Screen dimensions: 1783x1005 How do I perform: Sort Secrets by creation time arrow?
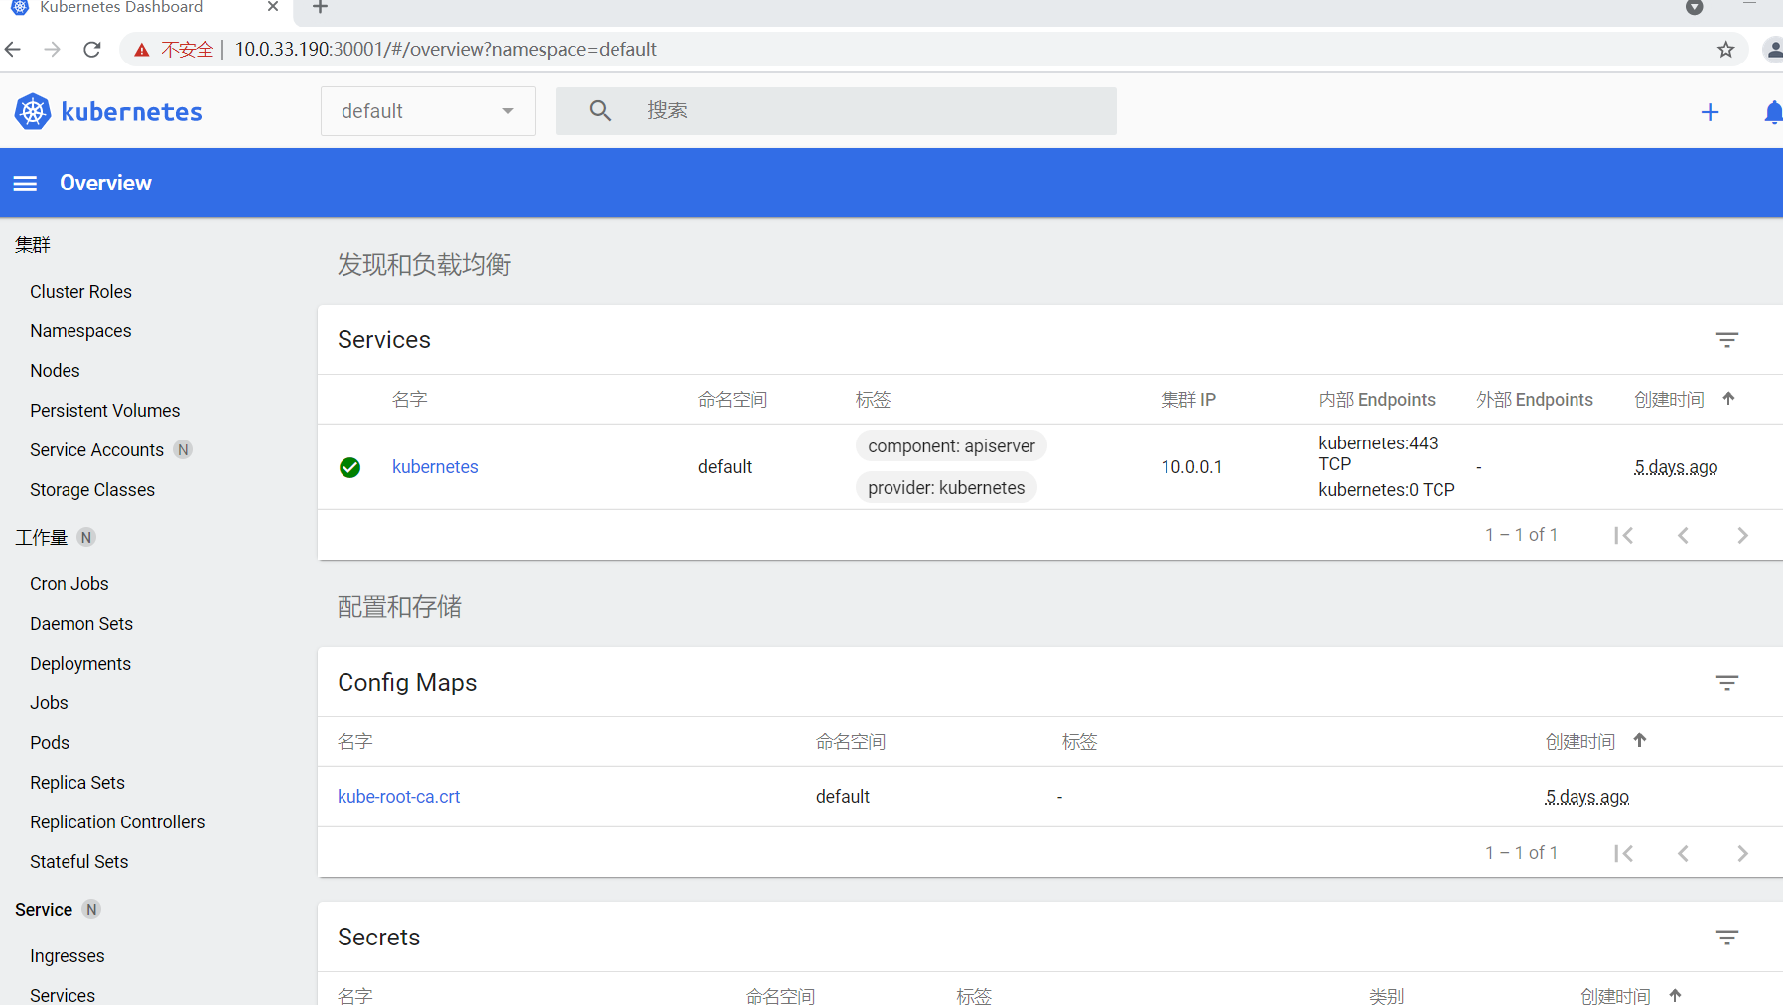tap(1676, 995)
